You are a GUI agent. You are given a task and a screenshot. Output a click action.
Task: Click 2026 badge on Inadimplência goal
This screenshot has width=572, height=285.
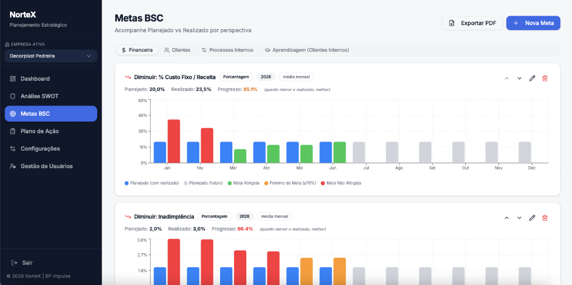[245, 216]
